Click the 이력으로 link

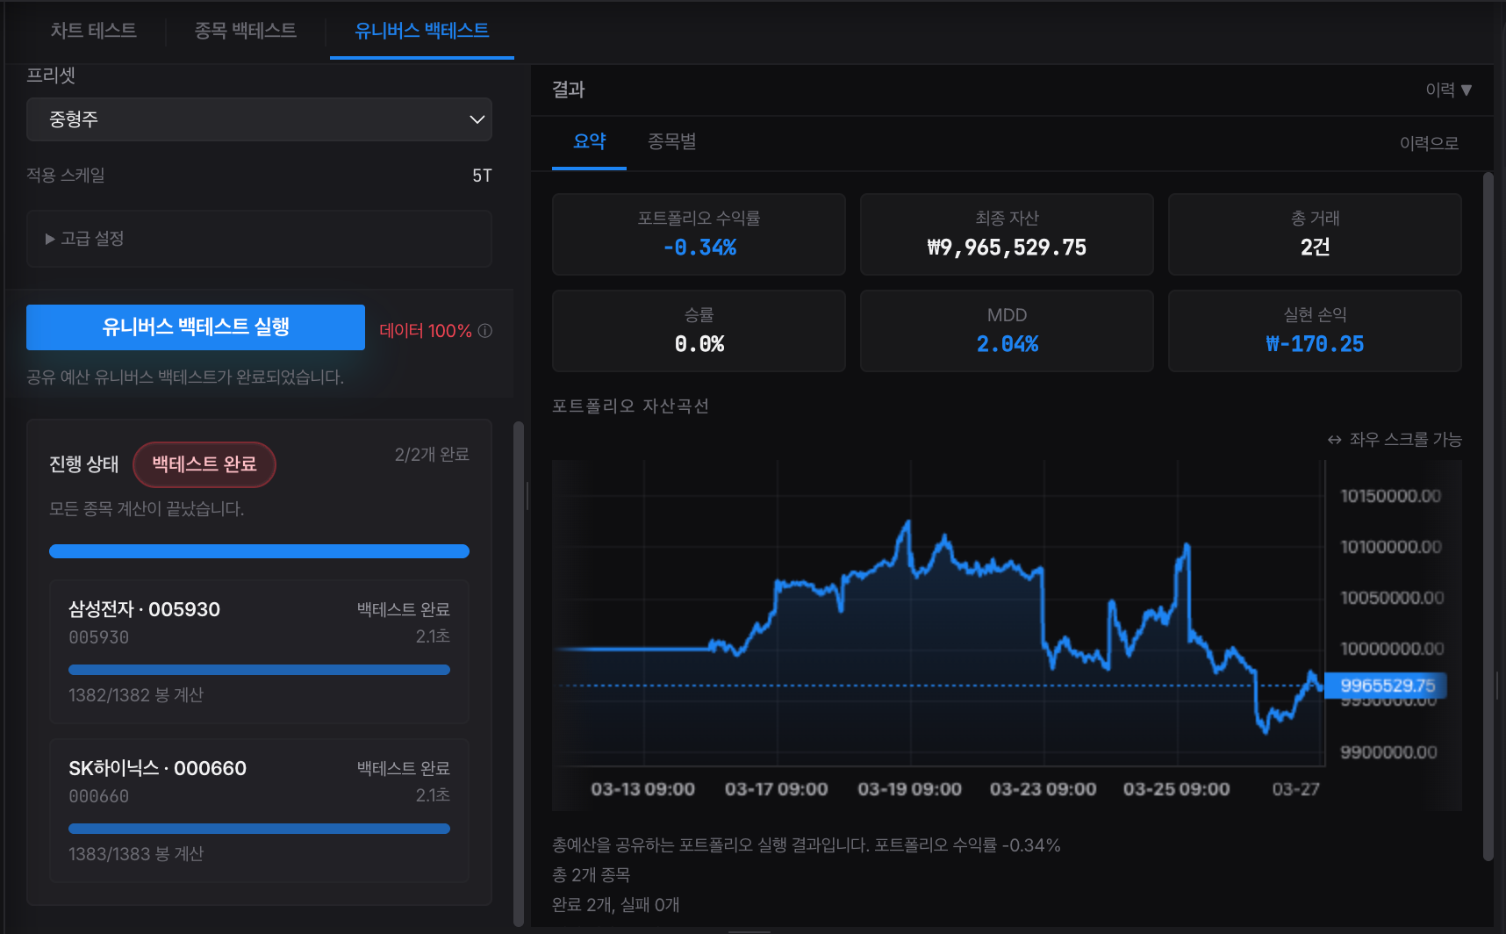pyautogui.click(x=1430, y=142)
